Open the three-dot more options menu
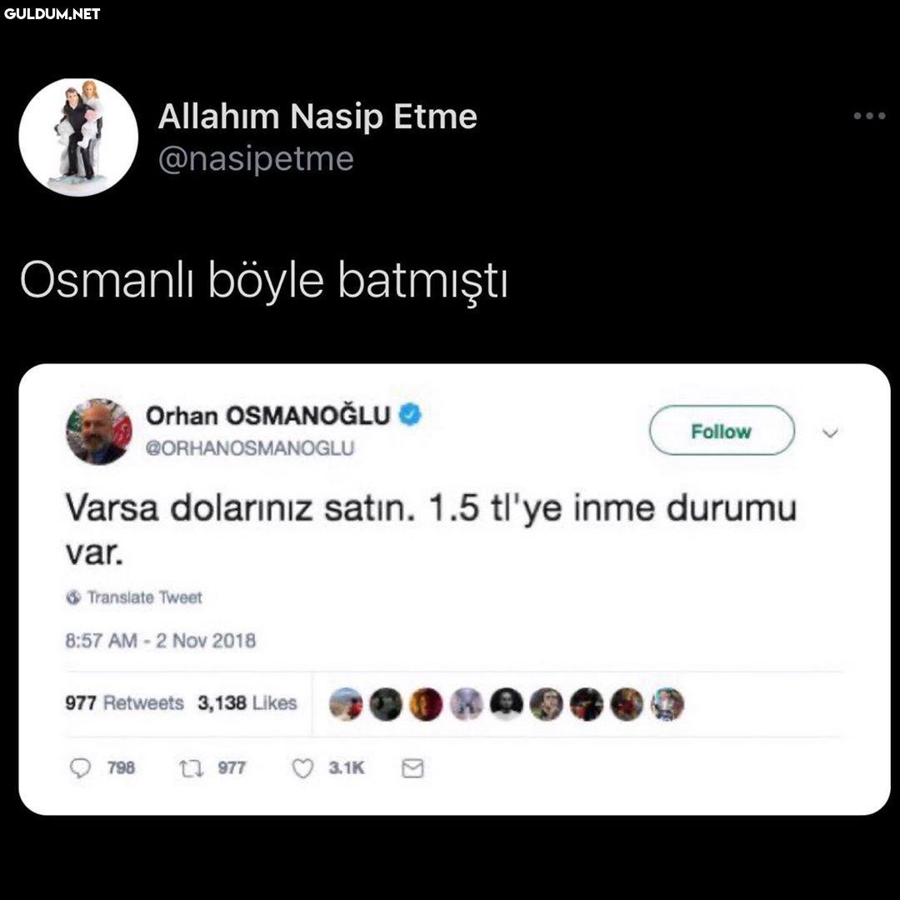The image size is (900, 900). click(869, 116)
